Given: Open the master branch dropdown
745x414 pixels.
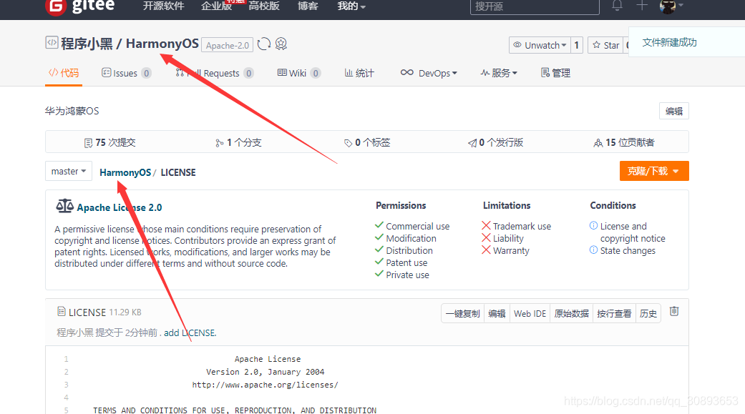Looking at the screenshot, I should tap(69, 171).
